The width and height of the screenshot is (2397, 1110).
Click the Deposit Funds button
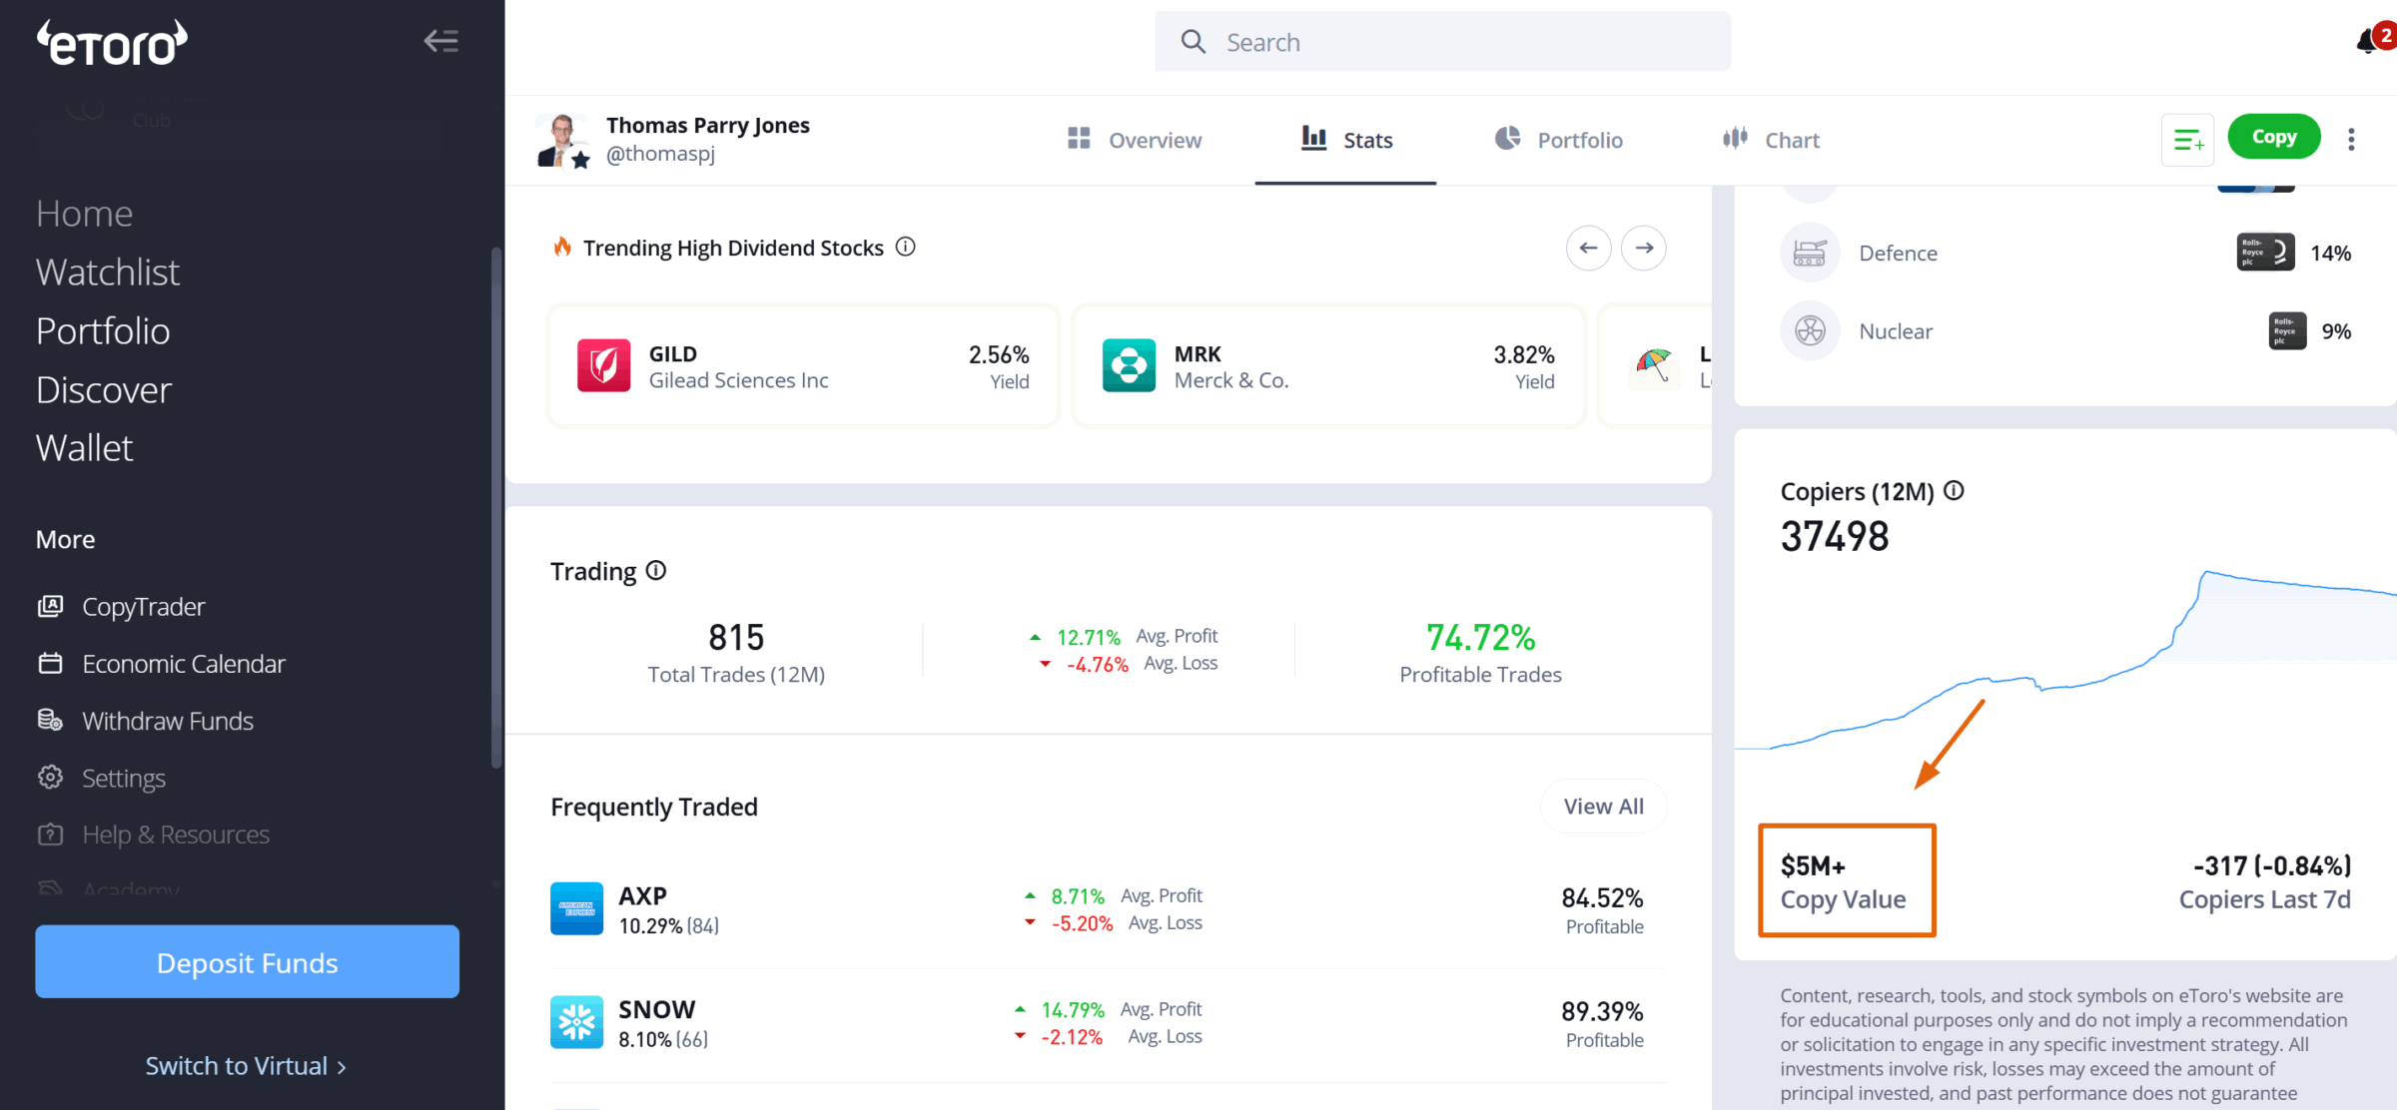coord(247,962)
